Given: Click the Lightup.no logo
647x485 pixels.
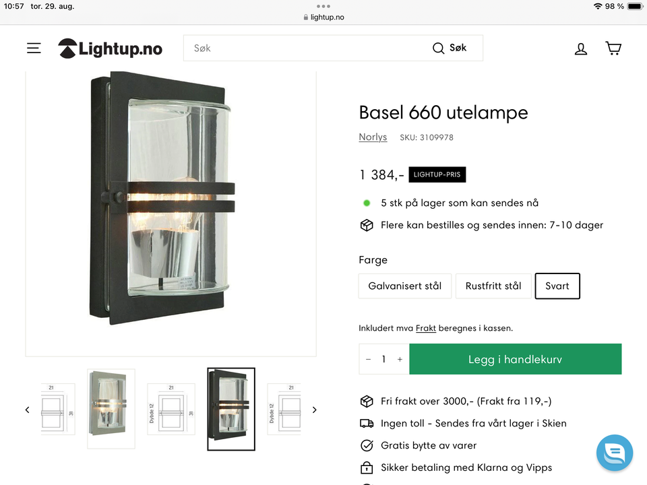Looking at the screenshot, I should click(111, 48).
